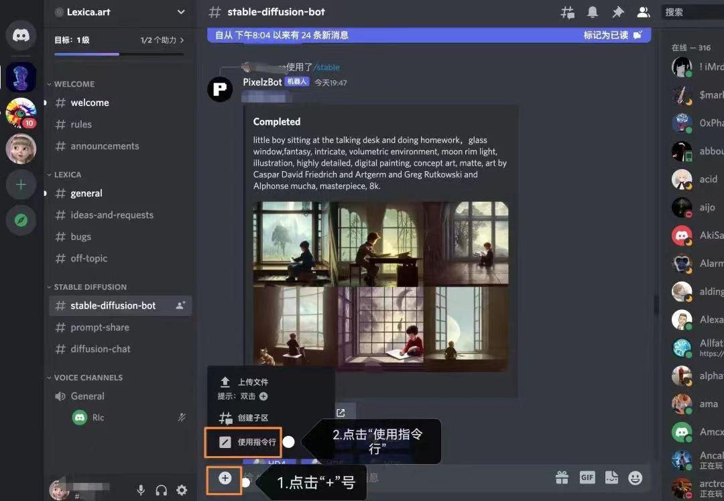Select the stable-diffusion-bot channel

tap(120, 305)
